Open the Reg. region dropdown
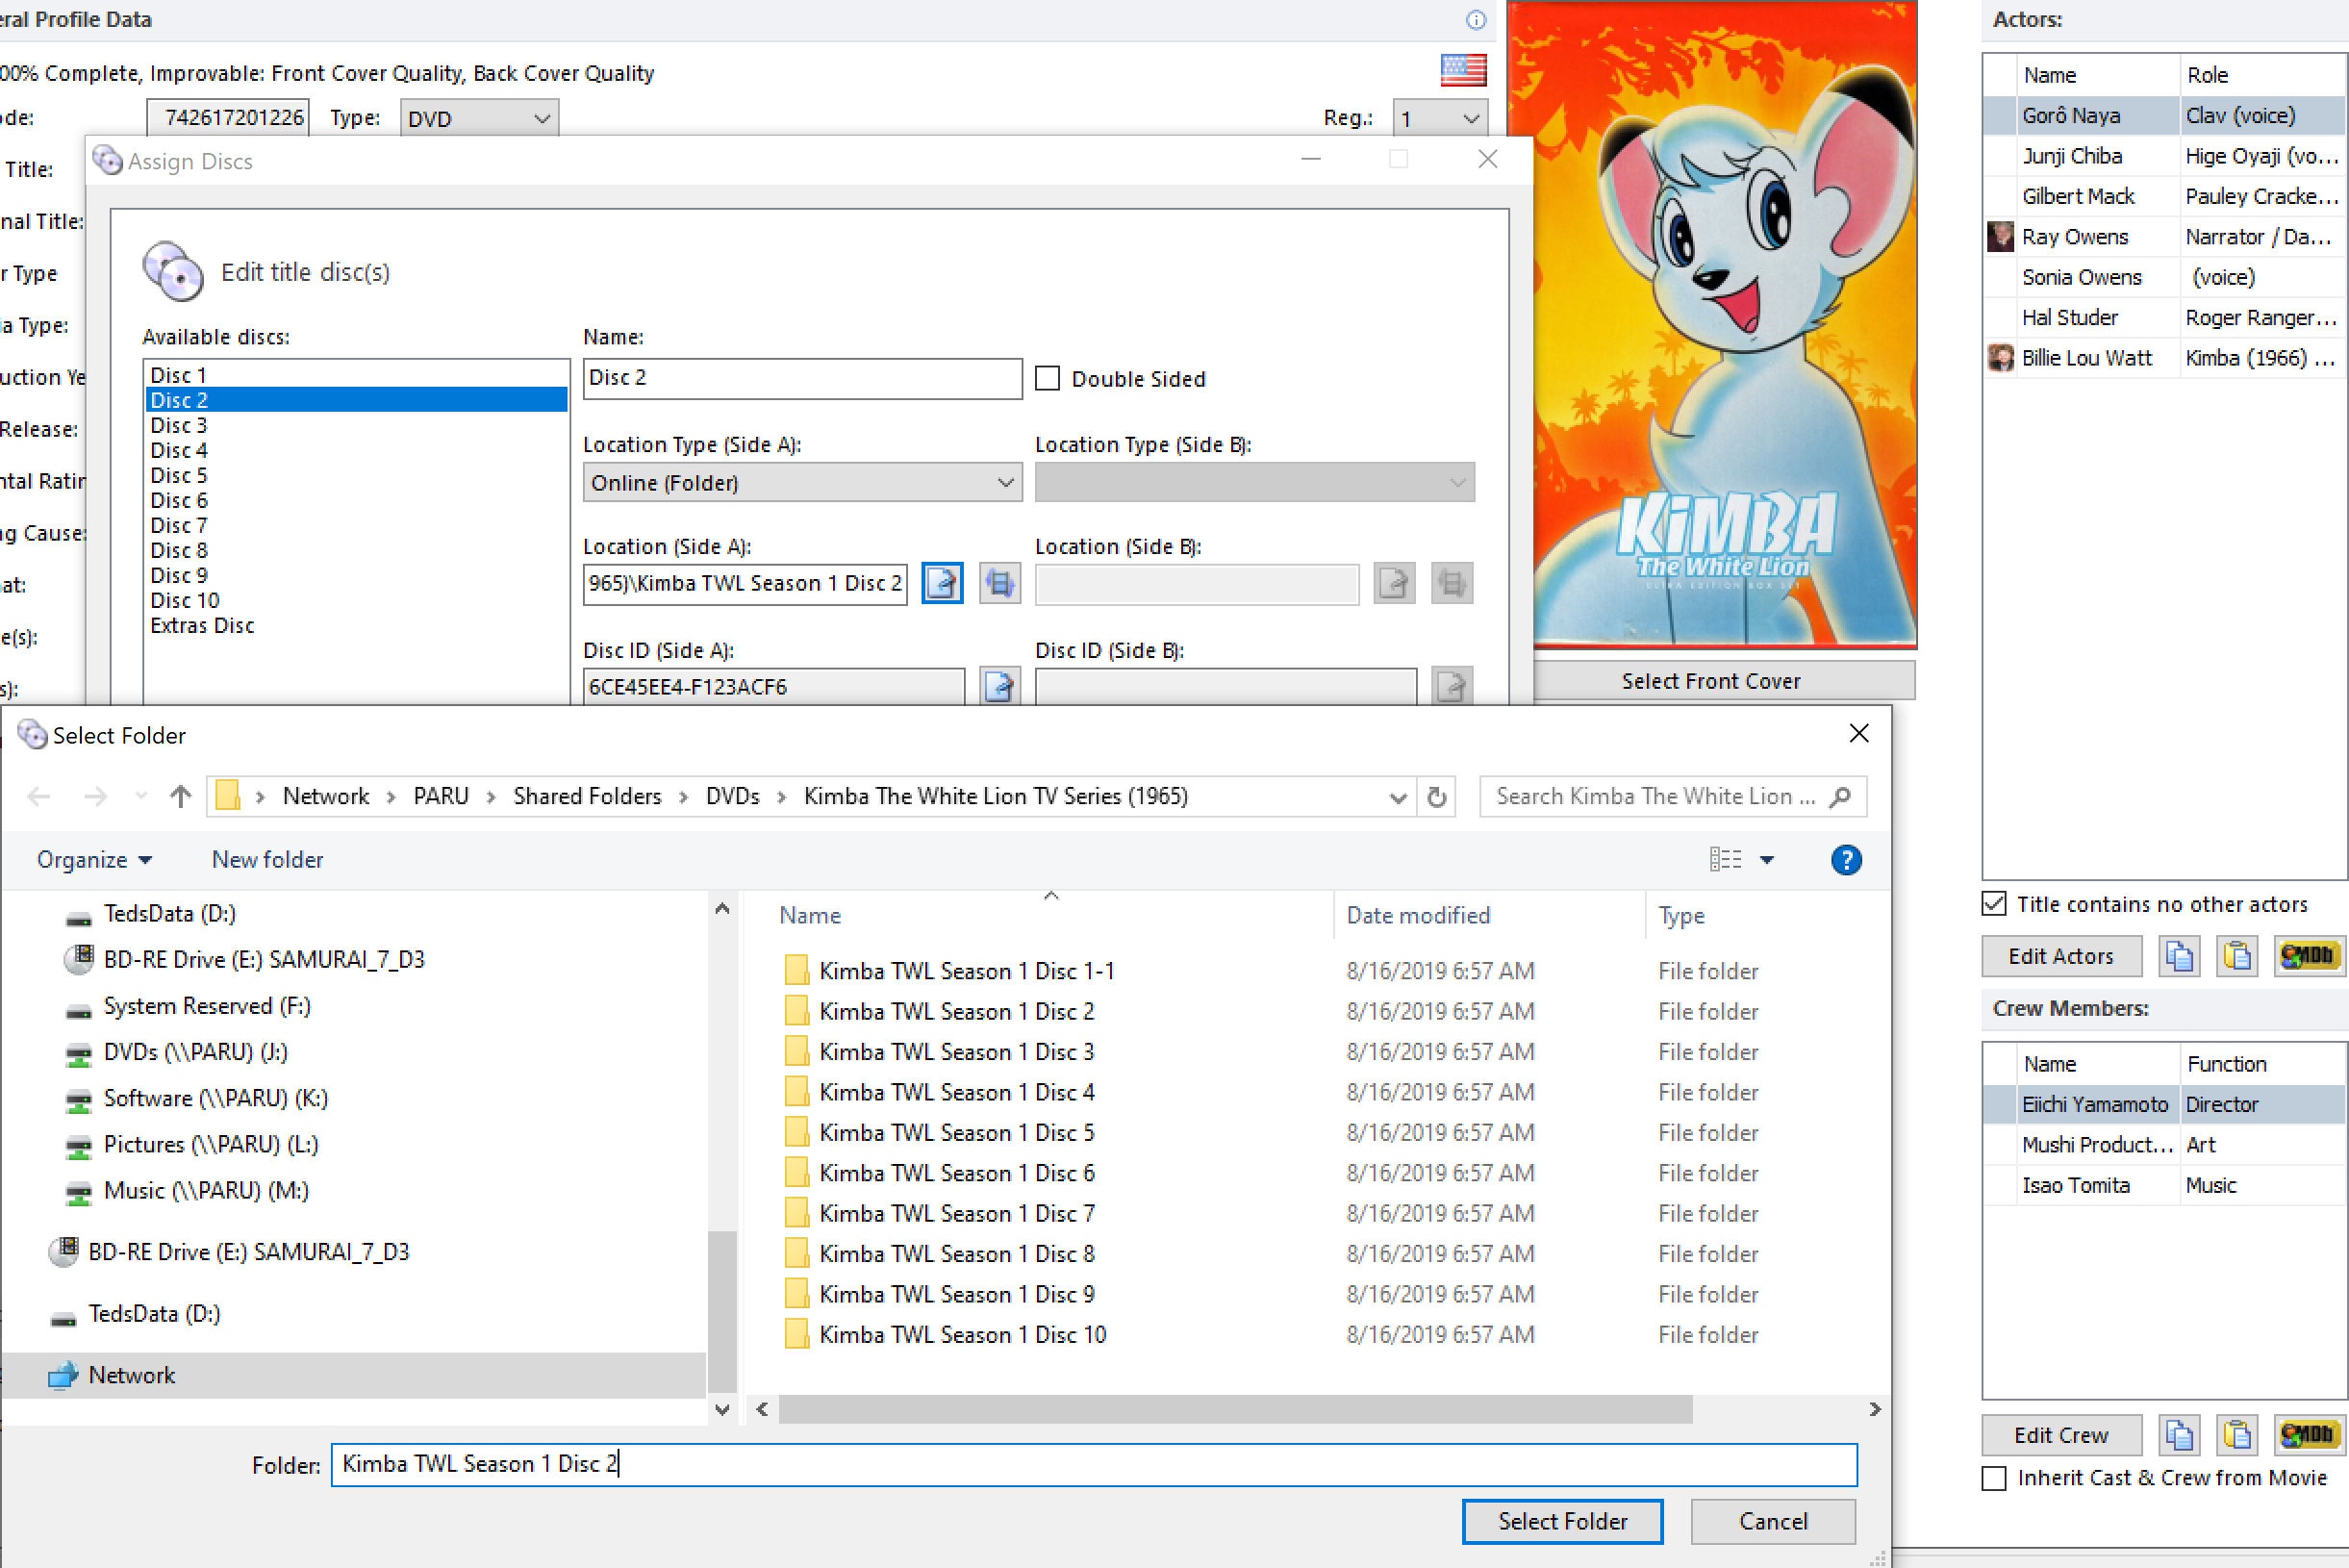This screenshot has width=2349, height=1568. 1440,118
